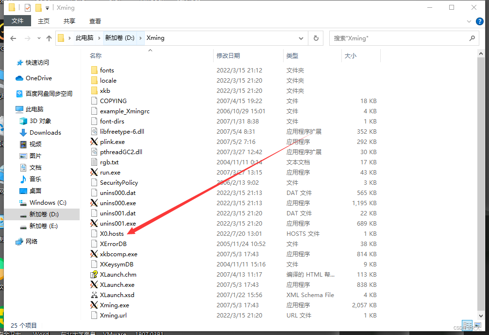Expand the ribbon with the chevron

click(469, 21)
